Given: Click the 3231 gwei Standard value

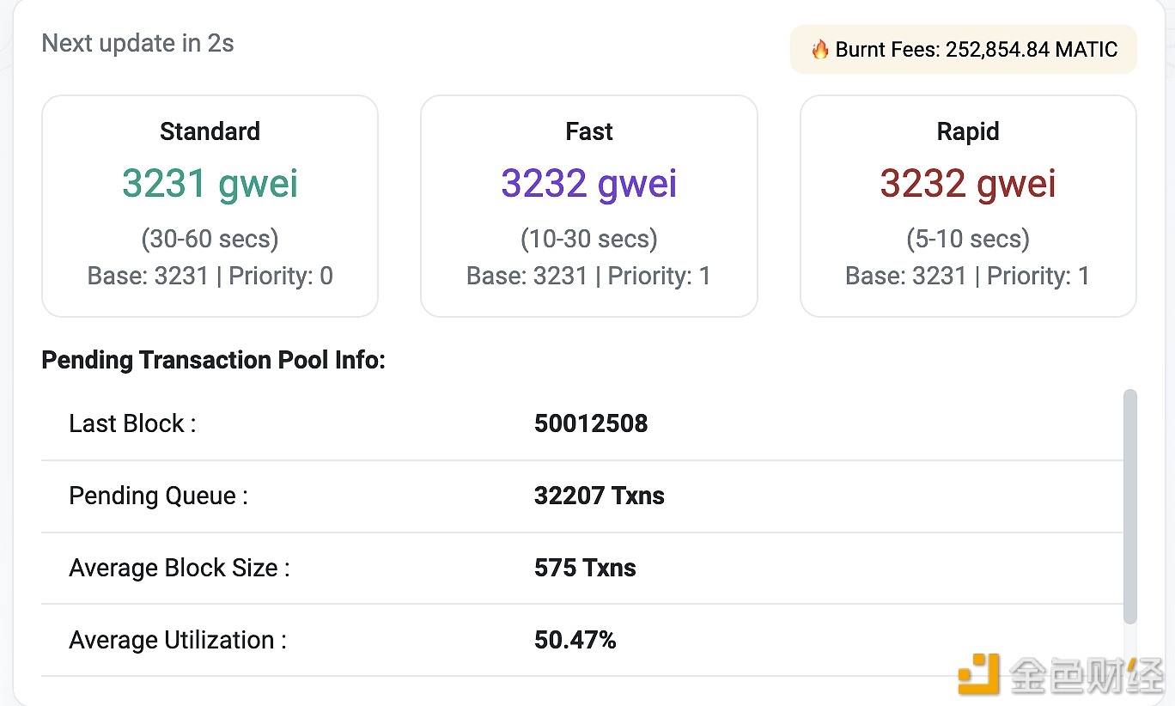Looking at the screenshot, I should tap(210, 183).
